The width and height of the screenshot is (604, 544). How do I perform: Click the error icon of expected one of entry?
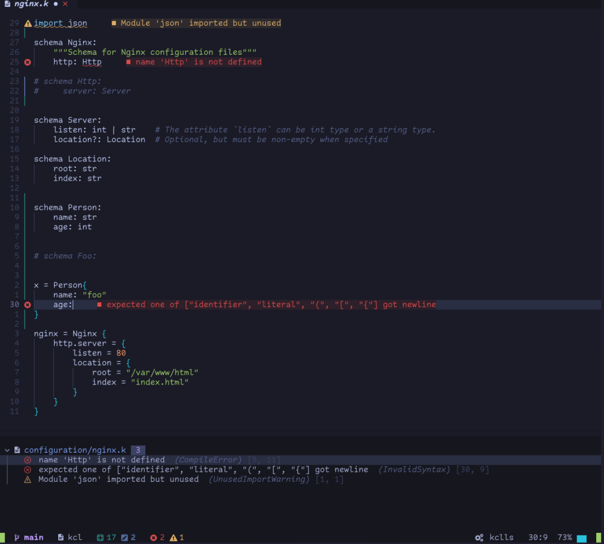(28, 470)
